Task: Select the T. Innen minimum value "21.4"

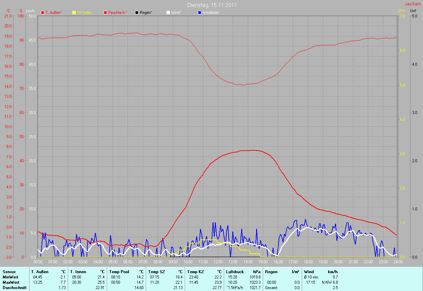Action: 101,277
